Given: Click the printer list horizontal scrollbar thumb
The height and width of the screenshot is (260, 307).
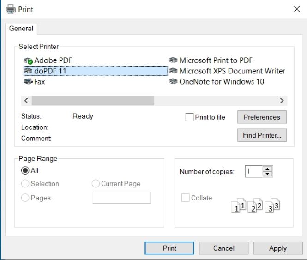Looking at the screenshot, I should tap(93, 101).
